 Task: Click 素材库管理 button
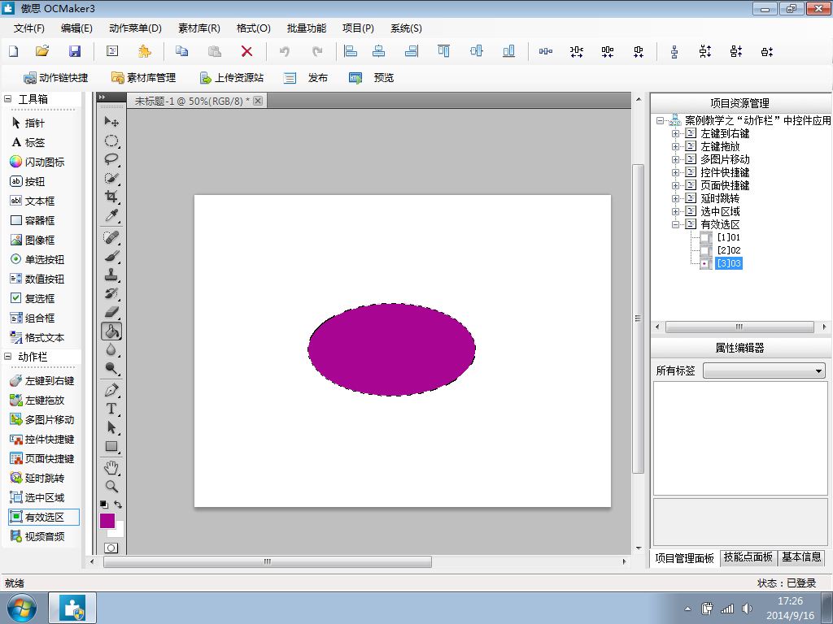(x=143, y=77)
